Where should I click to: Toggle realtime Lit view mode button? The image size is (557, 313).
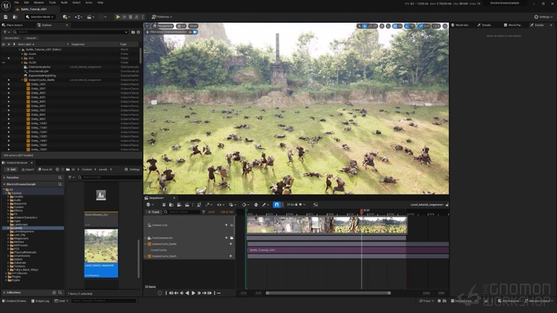click(x=182, y=26)
